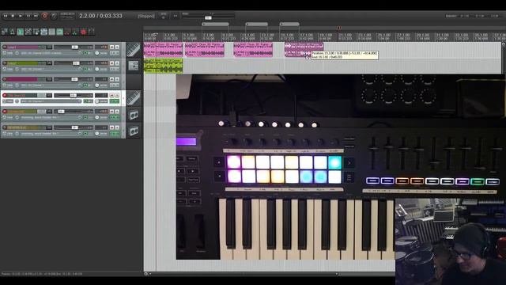Solo the first pink track
The image size is (506, 285).
(x=117, y=47)
